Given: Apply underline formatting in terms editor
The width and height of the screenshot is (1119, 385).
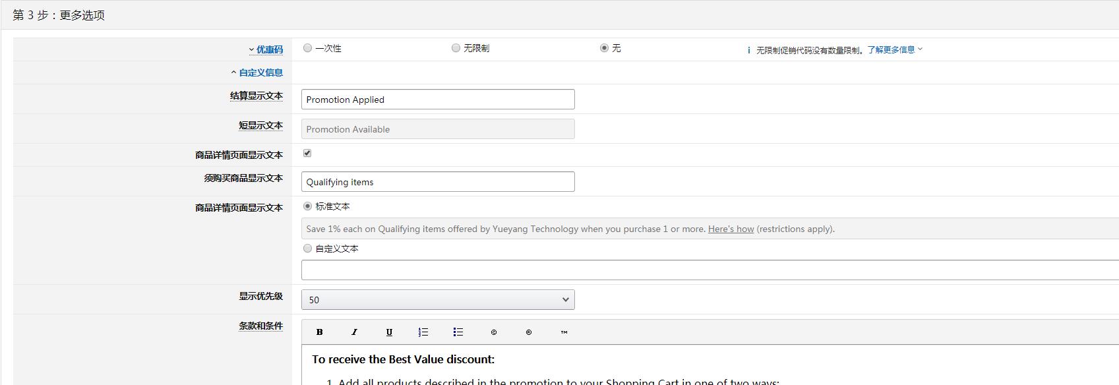Looking at the screenshot, I should click(x=389, y=332).
